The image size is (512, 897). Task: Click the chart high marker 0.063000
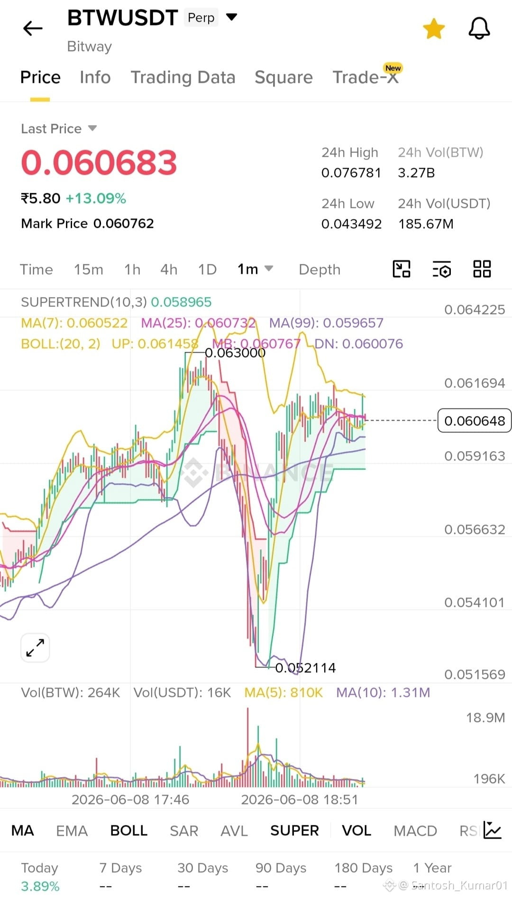(x=235, y=353)
